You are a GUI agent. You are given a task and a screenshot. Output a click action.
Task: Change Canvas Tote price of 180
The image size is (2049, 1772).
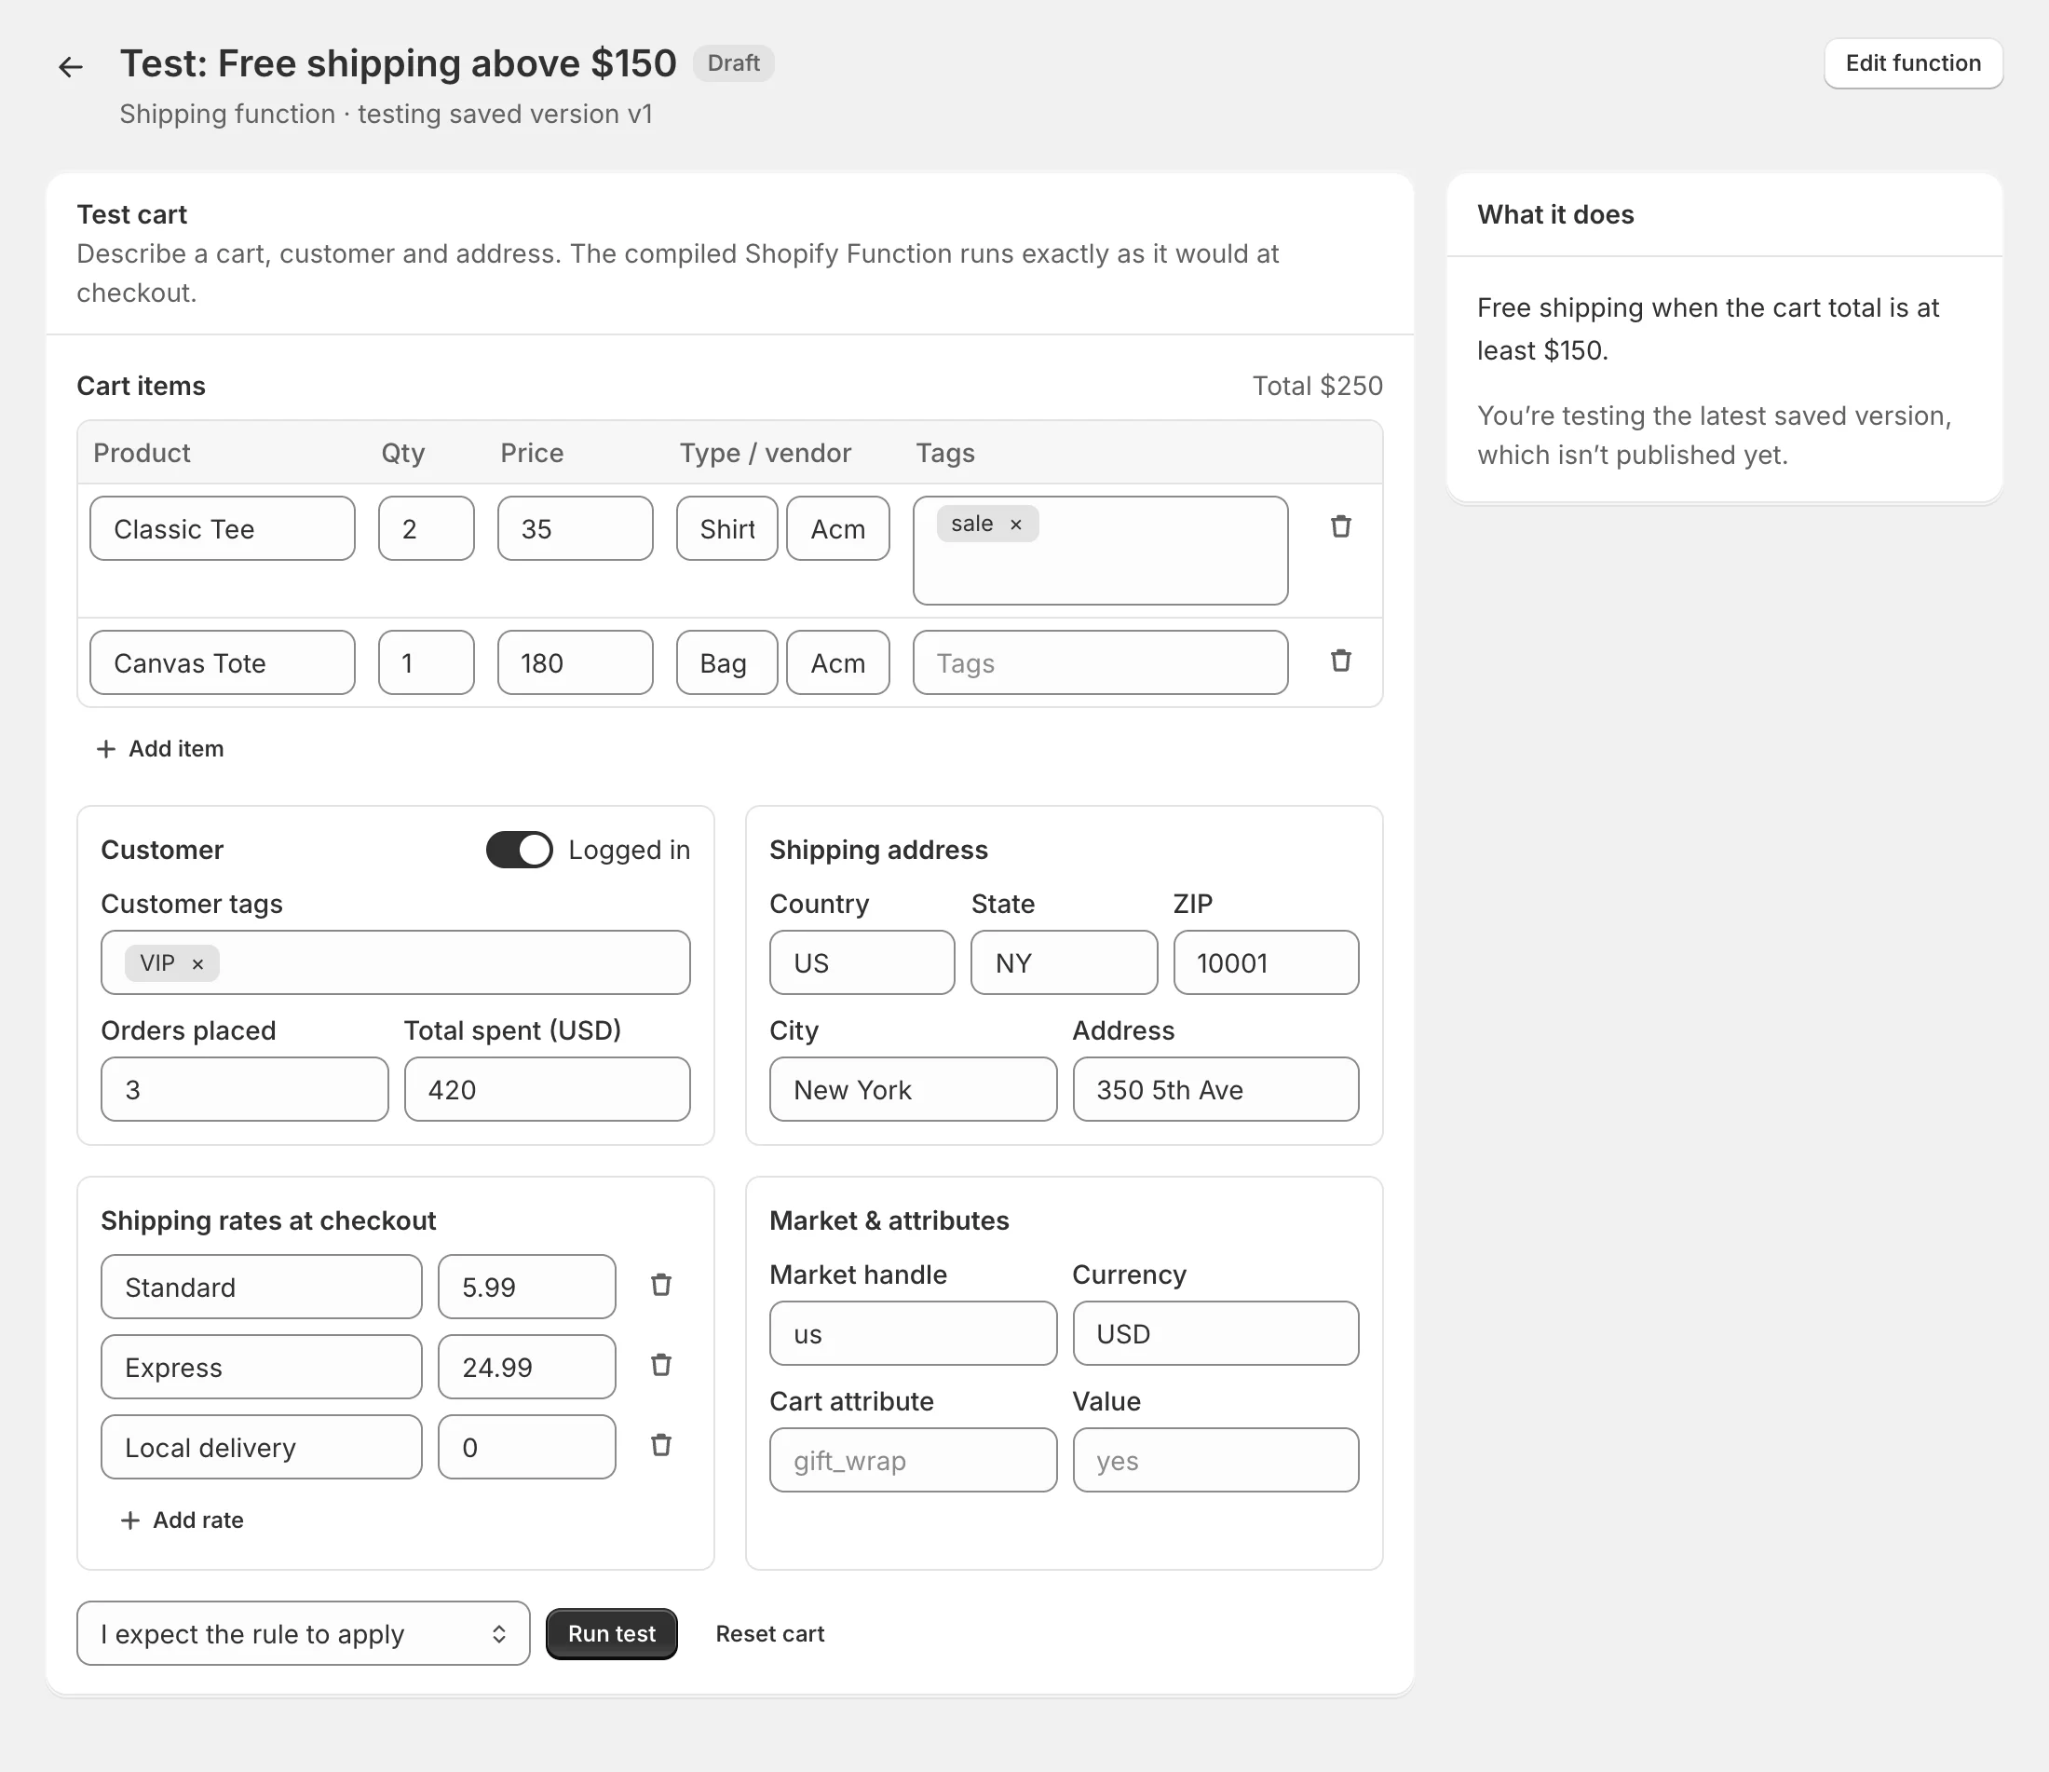576,663
